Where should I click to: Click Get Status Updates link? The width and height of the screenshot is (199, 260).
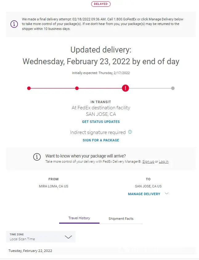[x=101, y=122]
